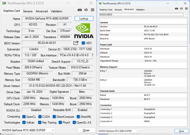Click the Memory Type field GDDR6X (Micron)

pos(37,74)
